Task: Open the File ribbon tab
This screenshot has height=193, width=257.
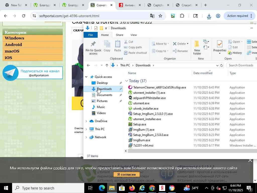Action: click(x=90, y=35)
